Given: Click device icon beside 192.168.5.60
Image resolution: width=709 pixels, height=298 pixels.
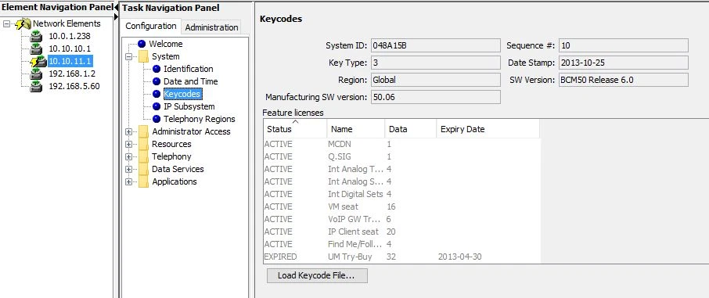Looking at the screenshot, I should [x=36, y=86].
